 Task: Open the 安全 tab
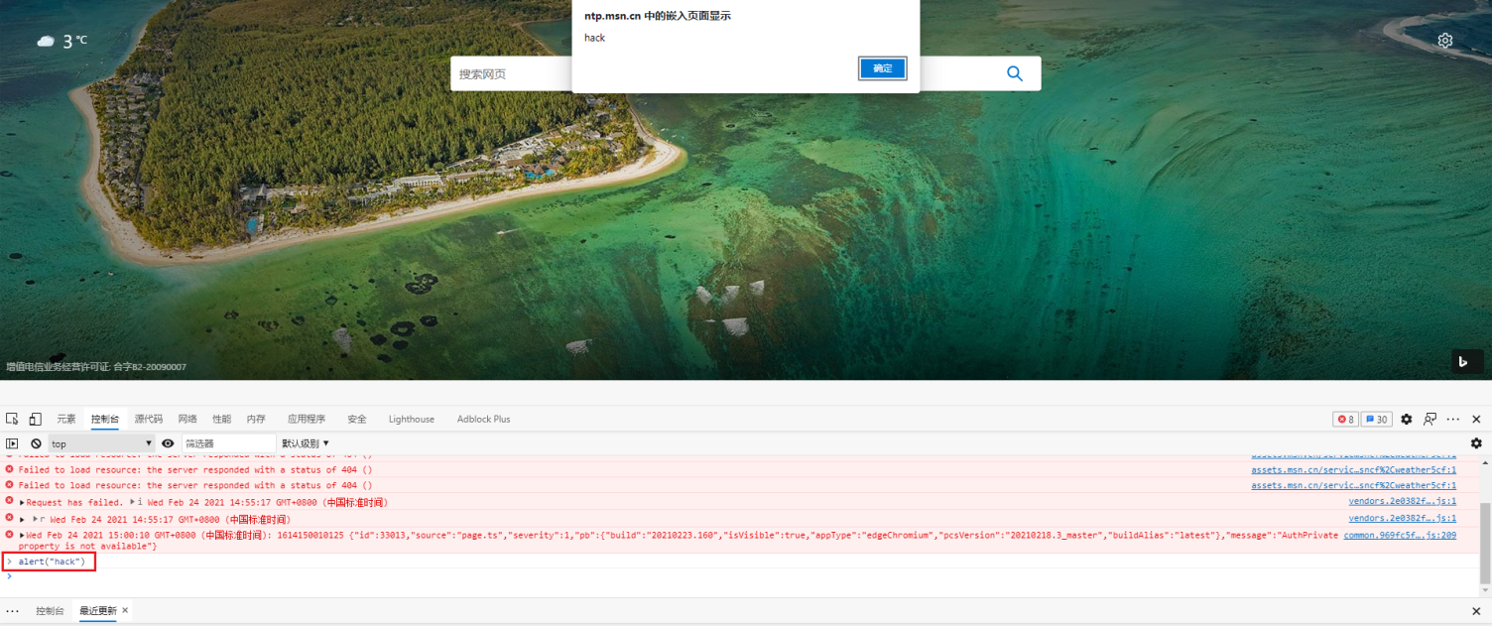tap(357, 419)
